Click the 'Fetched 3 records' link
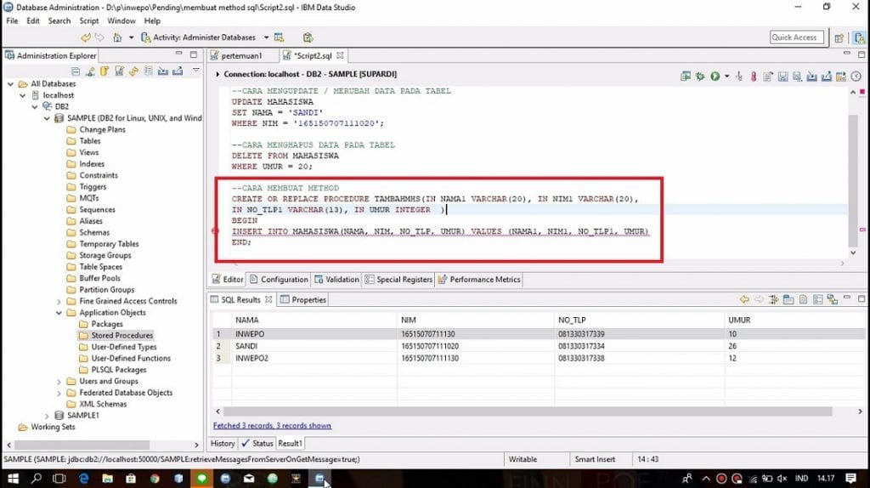 point(272,425)
